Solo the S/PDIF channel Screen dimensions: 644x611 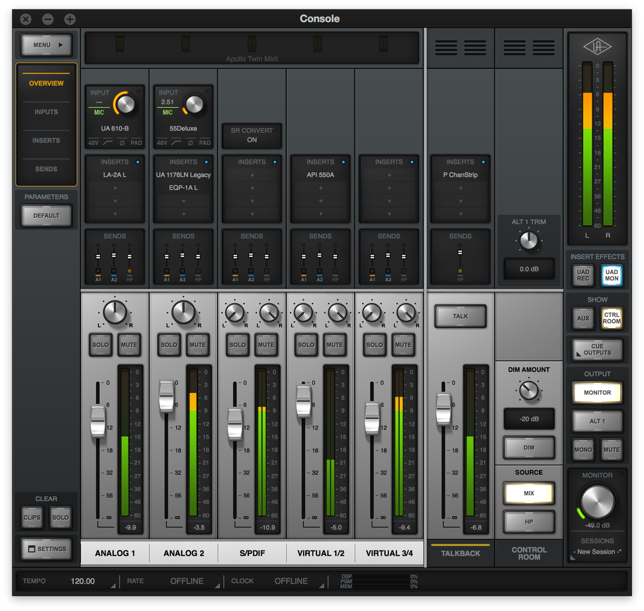(x=237, y=345)
